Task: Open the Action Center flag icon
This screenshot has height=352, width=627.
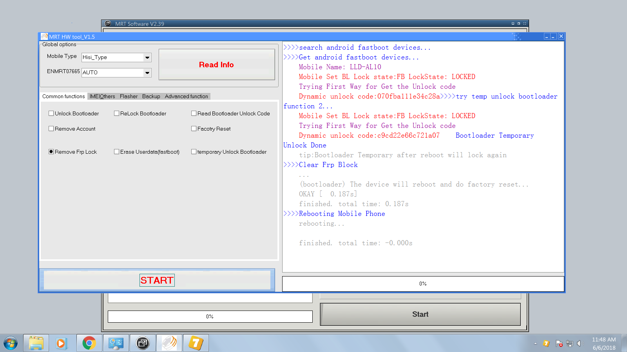Action: pyautogui.click(x=559, y=343)
